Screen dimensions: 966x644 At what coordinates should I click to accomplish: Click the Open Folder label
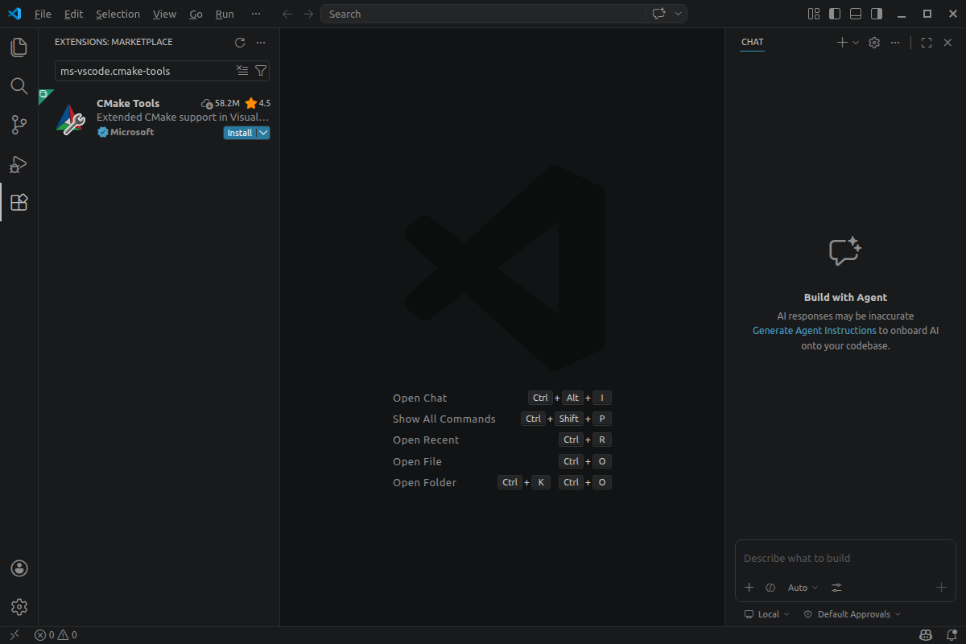424,482
